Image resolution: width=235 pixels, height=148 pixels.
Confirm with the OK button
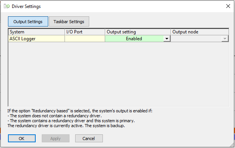22,139
